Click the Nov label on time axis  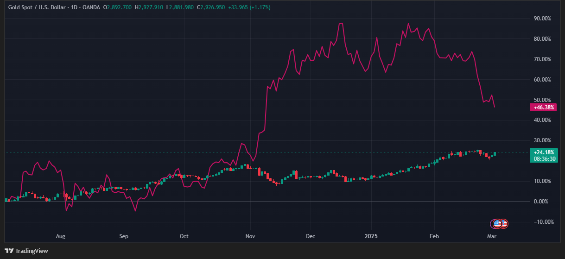point(250,236)
